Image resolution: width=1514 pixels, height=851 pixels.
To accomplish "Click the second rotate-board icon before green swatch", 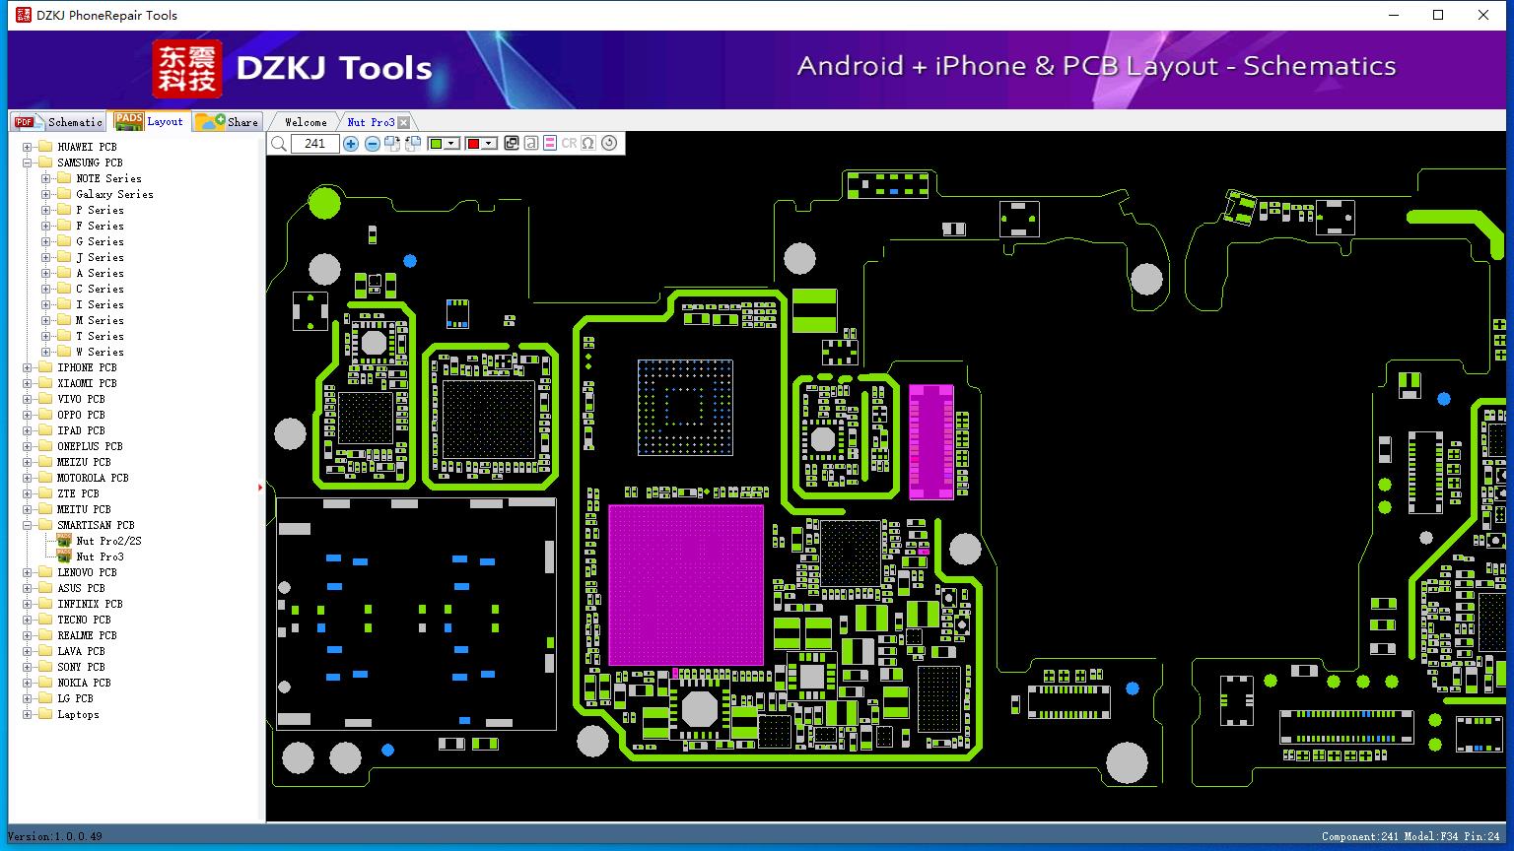I will click(413, 144).
